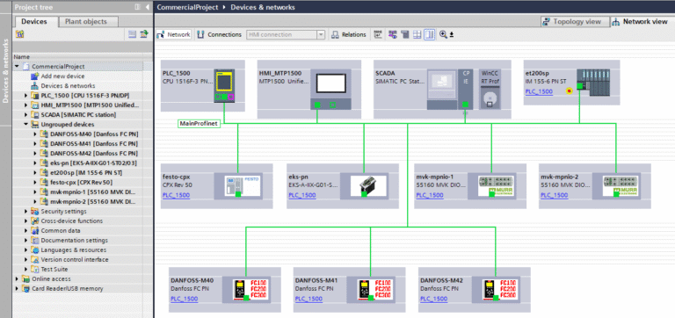The width and height of the screenshot is (675, 318).
Task: Select the WinCC RT Prof module
Action: (489, 89)
